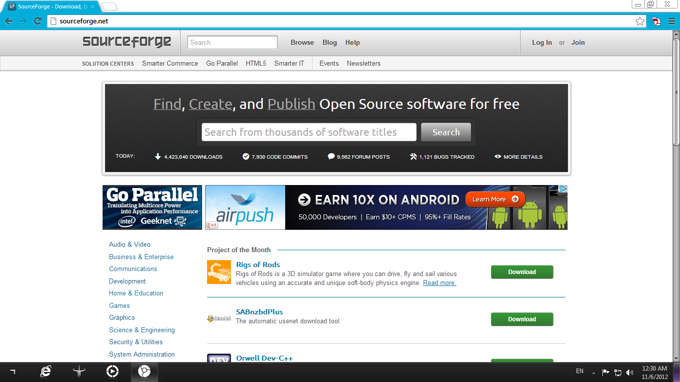Image resolution: width=680 pixels, height=382 pixels.
Task: Select Go Parallel solution center
Action: coord(222,63)
